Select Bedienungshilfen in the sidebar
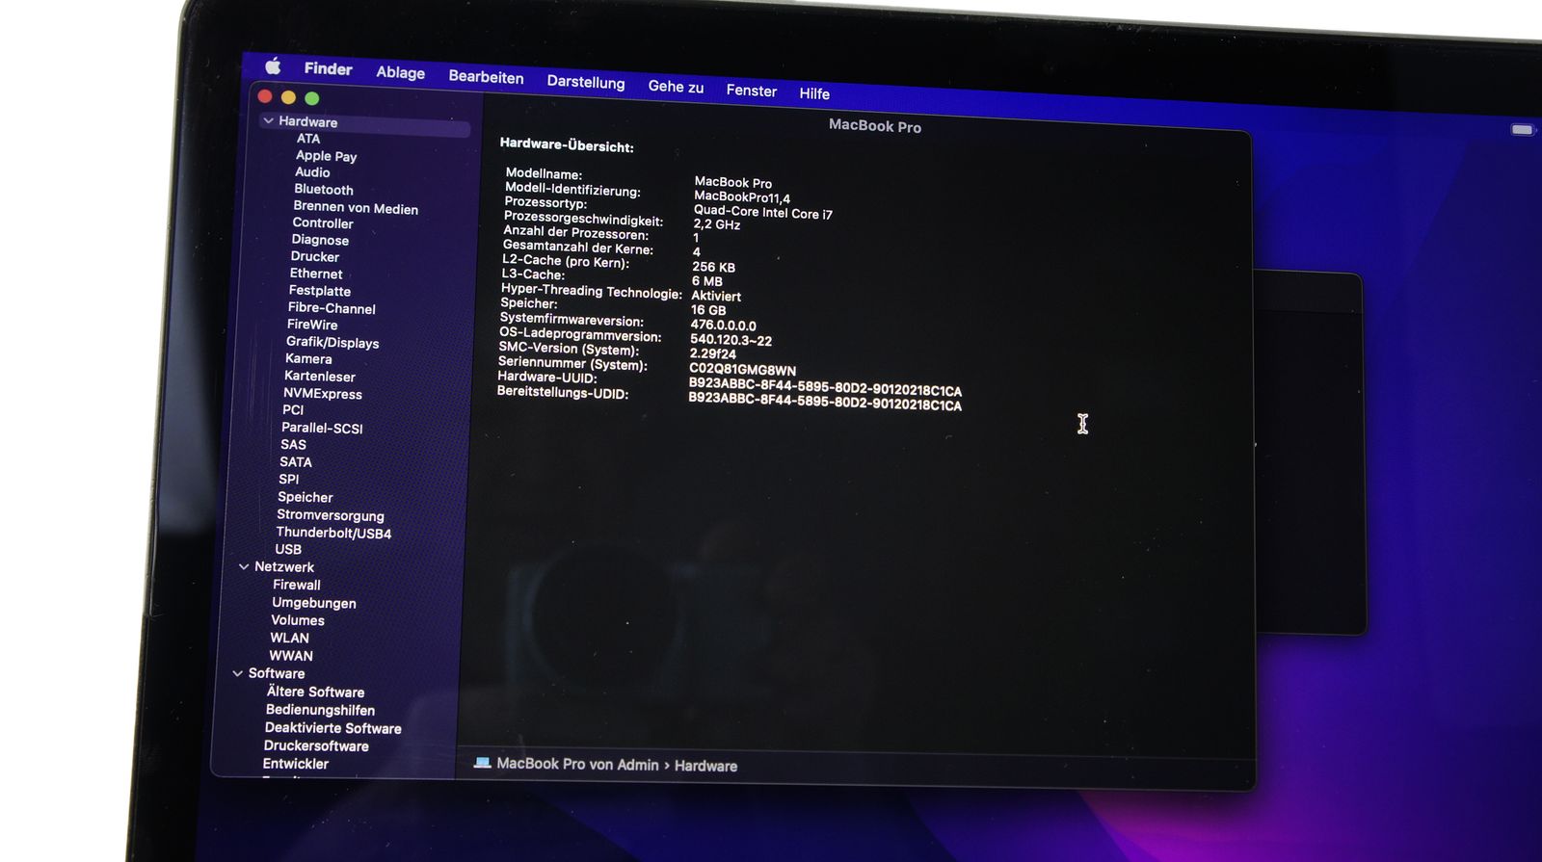 pos(320,710)
